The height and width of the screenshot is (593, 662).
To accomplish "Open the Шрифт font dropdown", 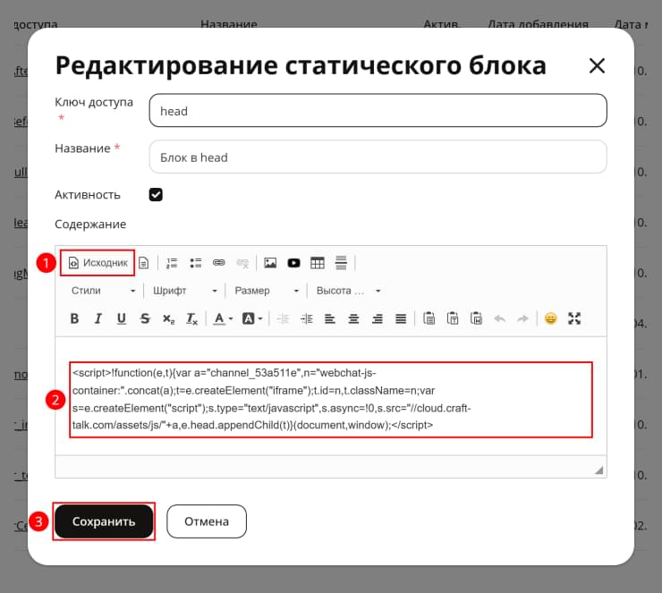I will [185, 291].
